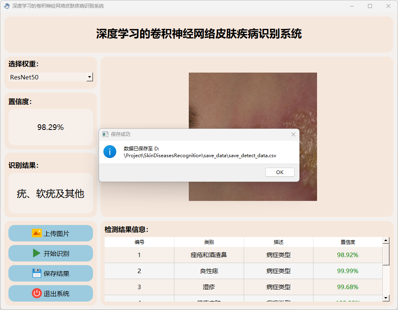398x310 pixels.
Task: Click the green play icon on 开始识别
Action: point(36,253)
